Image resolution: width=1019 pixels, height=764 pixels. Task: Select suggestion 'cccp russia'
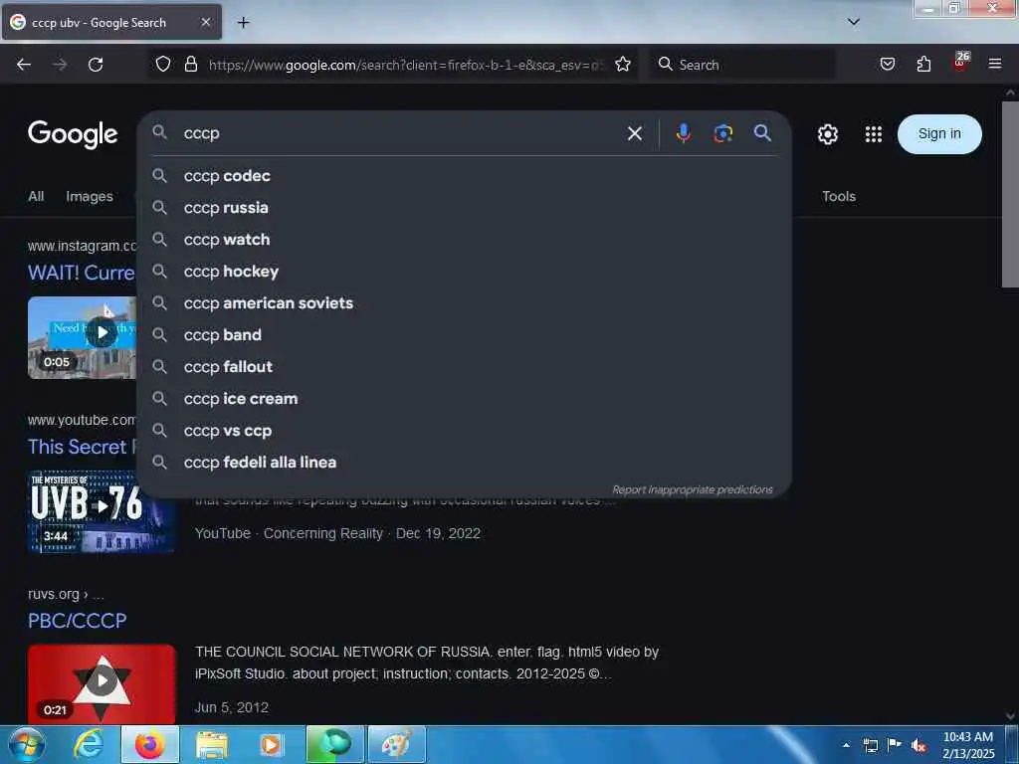click(x=464, y=207)
